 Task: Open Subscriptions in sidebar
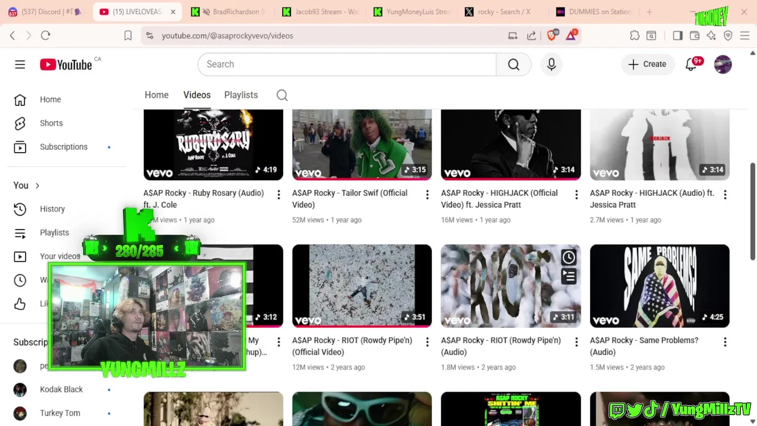(x=63, y=147)
